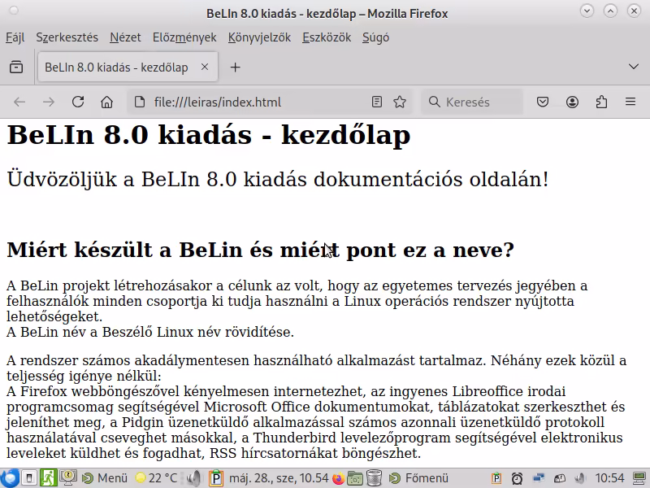Minimize the Firefox window

(587, 11)
